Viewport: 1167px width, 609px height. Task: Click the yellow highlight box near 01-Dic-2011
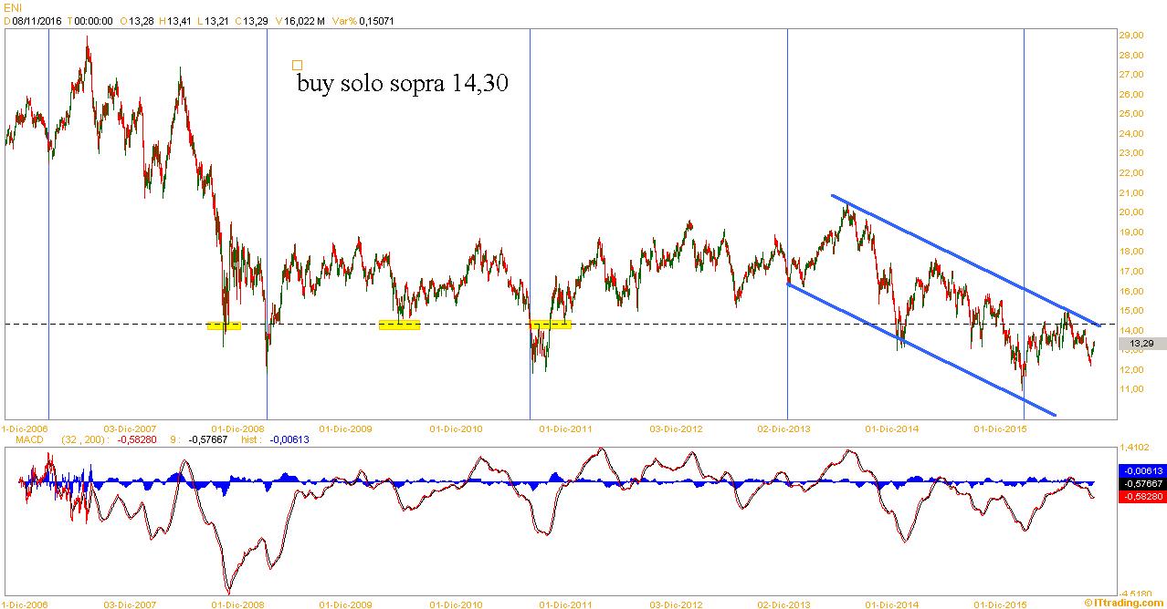551,325
